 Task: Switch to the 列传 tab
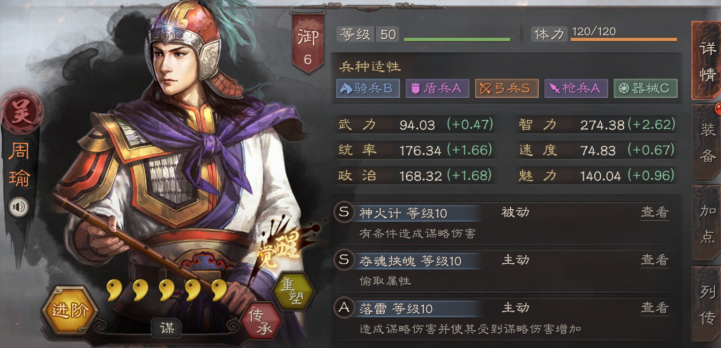pos(706,305)
